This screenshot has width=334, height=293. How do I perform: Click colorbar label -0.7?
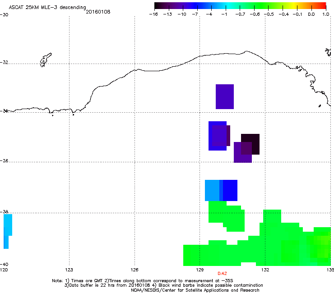240,14
